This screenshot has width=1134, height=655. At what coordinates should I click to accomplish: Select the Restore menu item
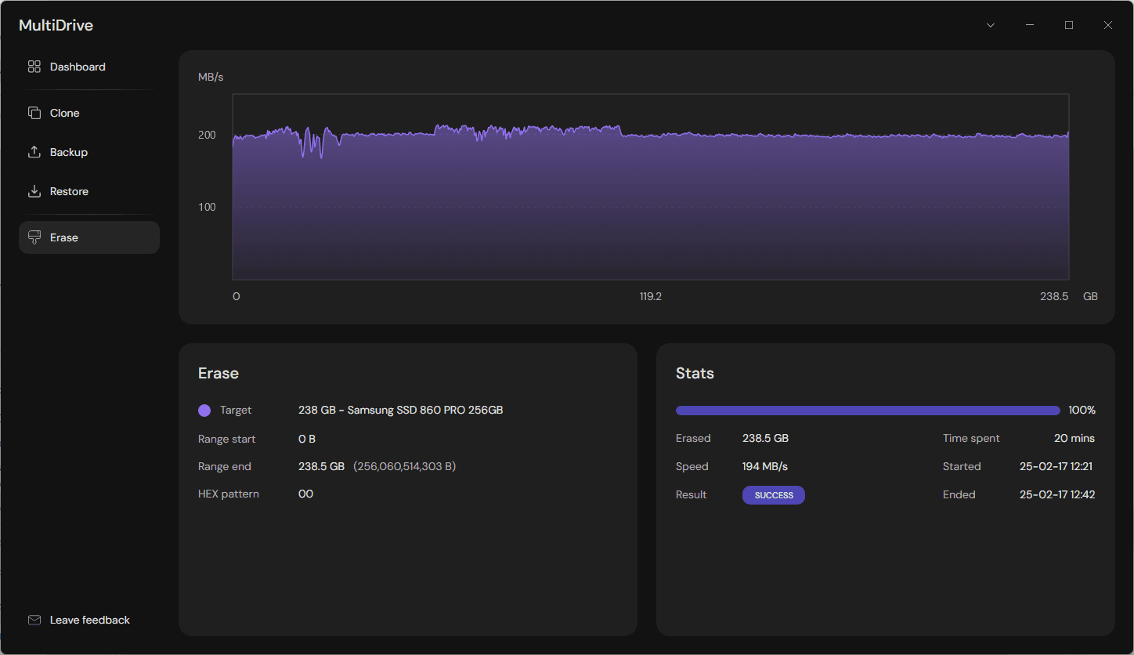[69, 191]
